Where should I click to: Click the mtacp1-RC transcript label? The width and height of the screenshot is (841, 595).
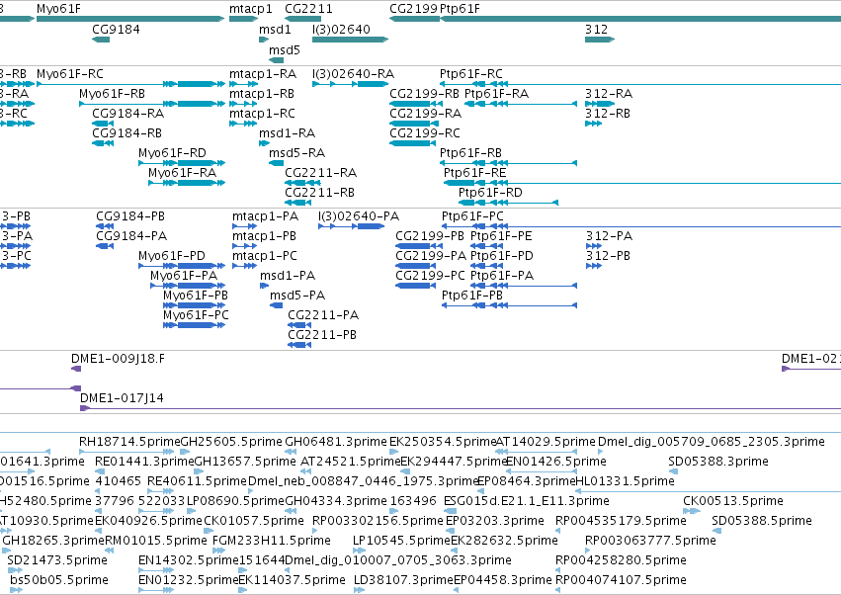[x=262, y=114]
